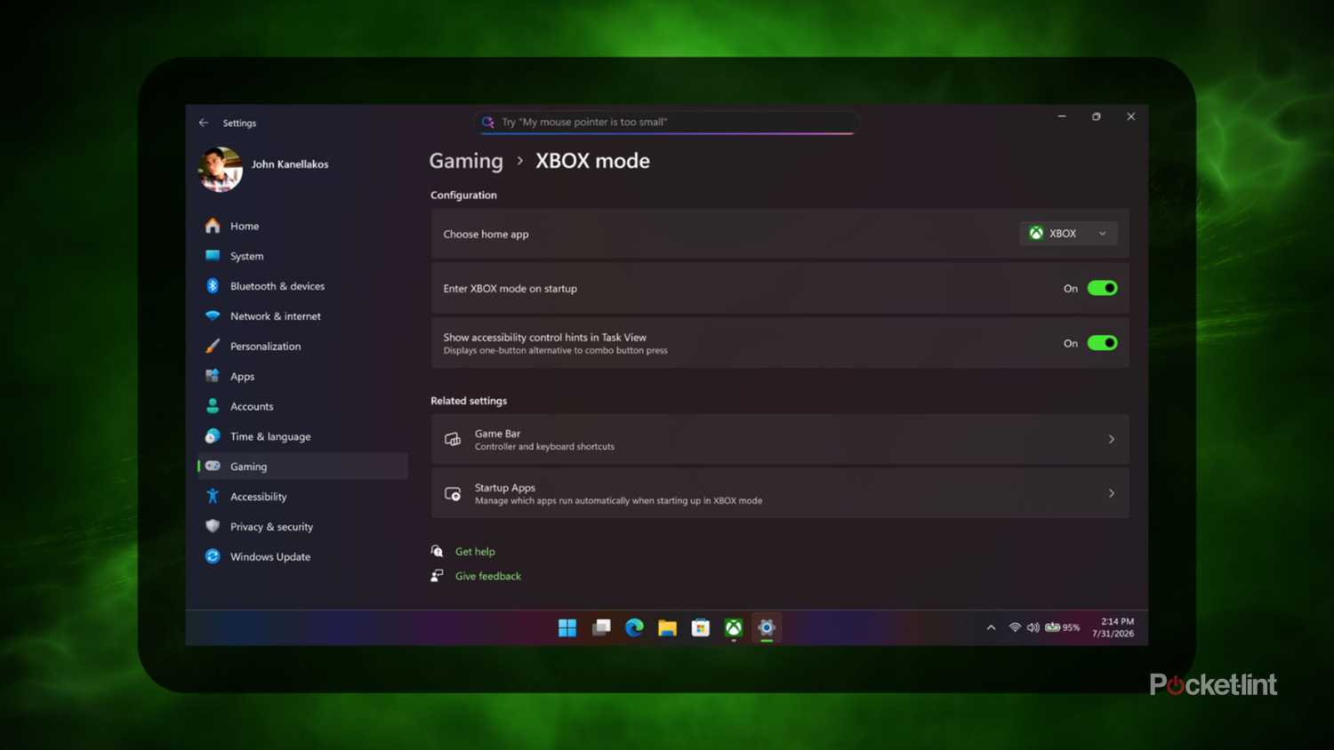
Task: Click the back arrow in Settings
Action: [204, 123]
